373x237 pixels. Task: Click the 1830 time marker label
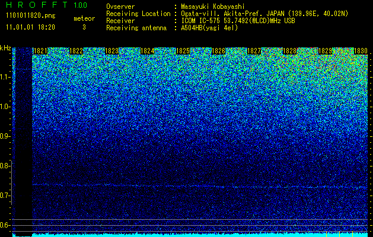tap(361, 51)
